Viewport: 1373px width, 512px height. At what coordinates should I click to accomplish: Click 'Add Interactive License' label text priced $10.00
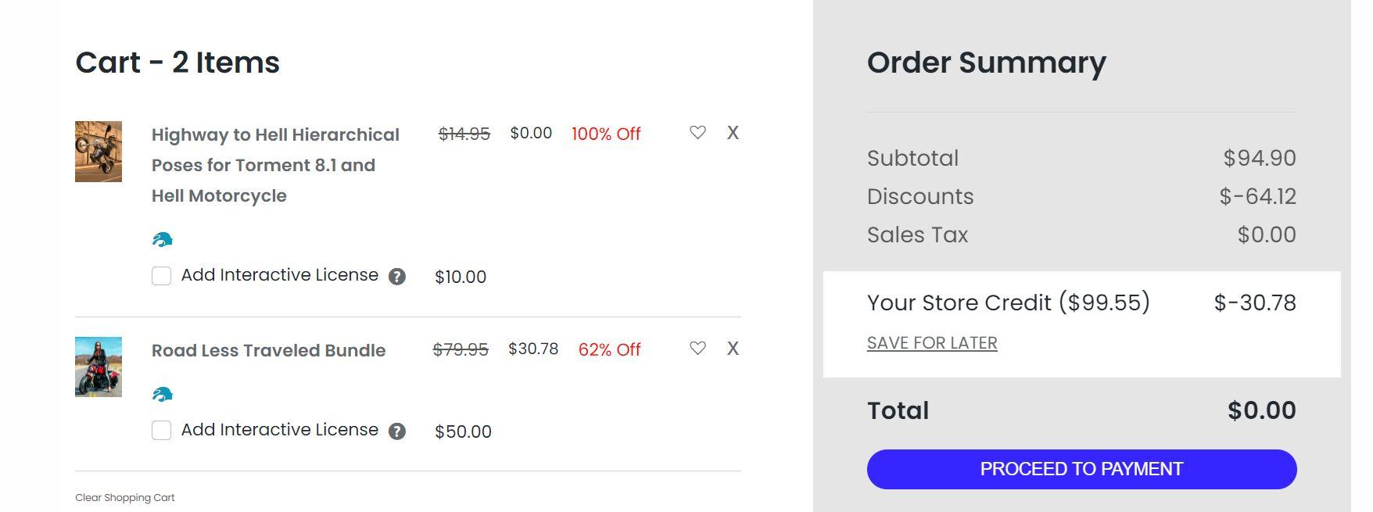tap(280, 275)
